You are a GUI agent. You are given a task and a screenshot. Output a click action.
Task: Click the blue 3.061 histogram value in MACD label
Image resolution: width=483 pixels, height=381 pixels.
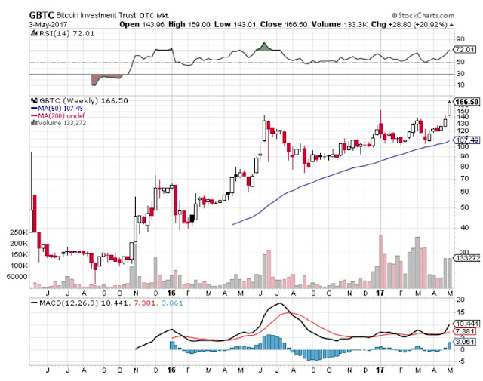pyautogui.click(x=172, y=303)
